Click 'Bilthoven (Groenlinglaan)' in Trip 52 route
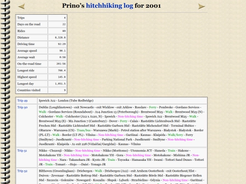The image size is (246, 184). 56,171
